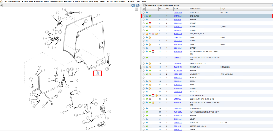Screen dimensions: 273x131
Task: Click the red list icon in the 814-6035 BOLT row
Action: click(x=150, y=99)
